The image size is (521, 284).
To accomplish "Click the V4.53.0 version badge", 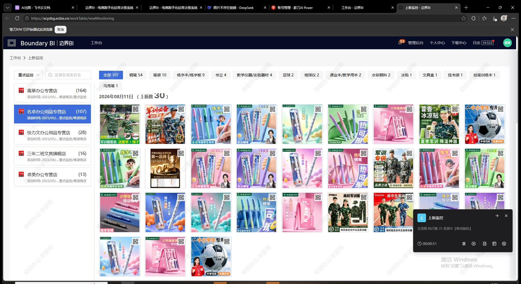I will tap(487, 43).
